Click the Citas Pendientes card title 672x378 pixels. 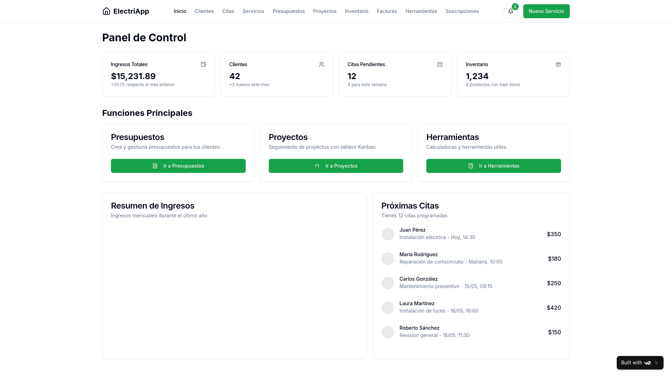point(366,64)
